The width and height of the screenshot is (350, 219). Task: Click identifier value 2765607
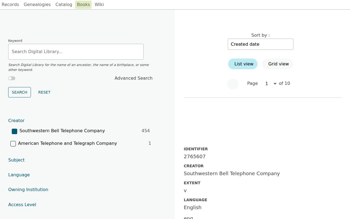pyautogui.click(x=195, y=157)
